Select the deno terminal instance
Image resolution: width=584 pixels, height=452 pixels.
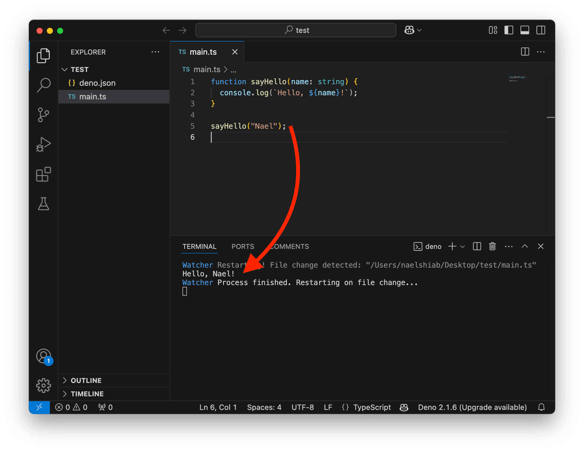pyautogui.click(x=427, y=246)
